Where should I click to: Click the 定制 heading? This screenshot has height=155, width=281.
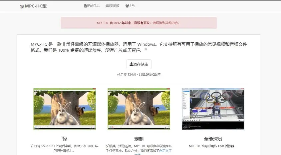coord(139,139)
